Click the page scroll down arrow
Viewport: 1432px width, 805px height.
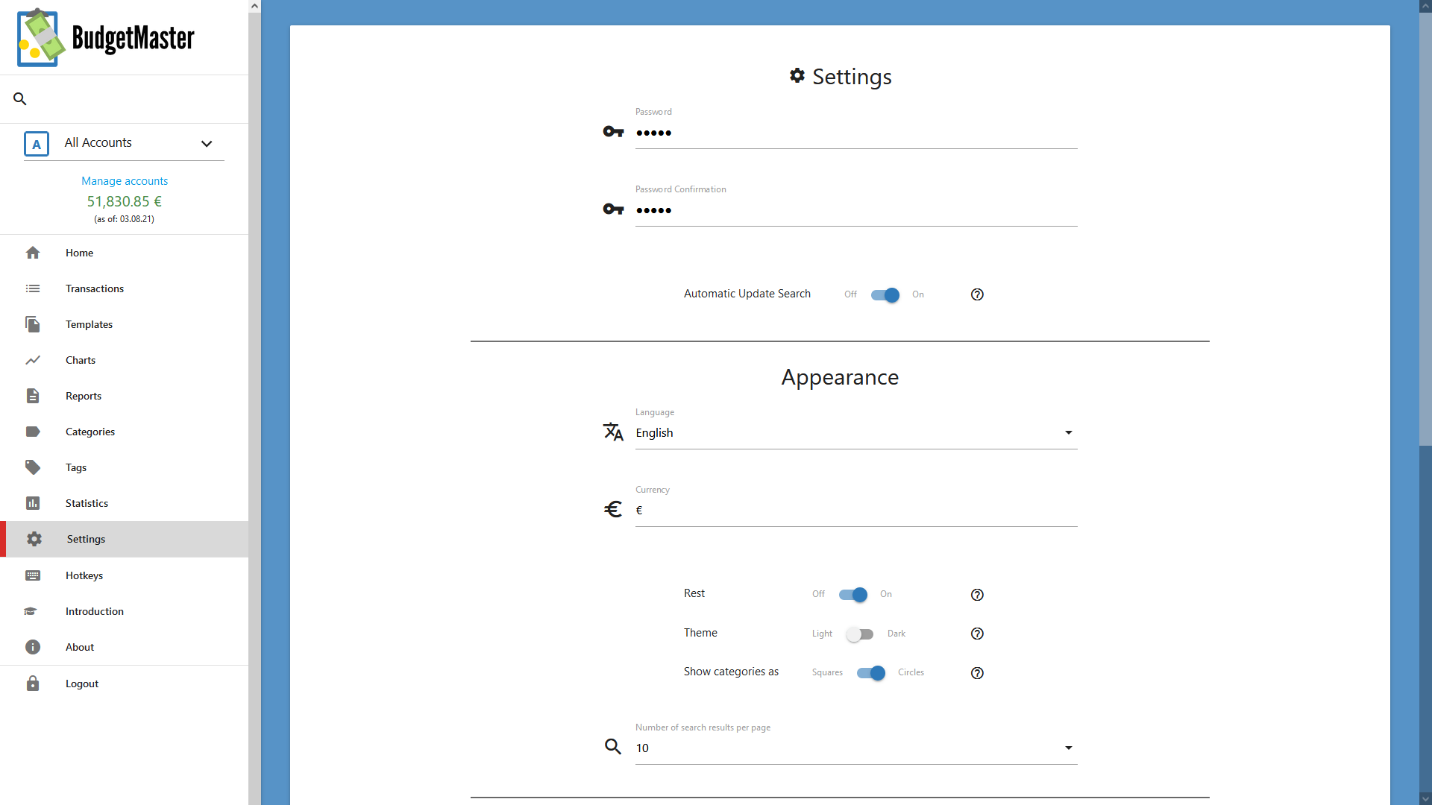coord(1425,799)
